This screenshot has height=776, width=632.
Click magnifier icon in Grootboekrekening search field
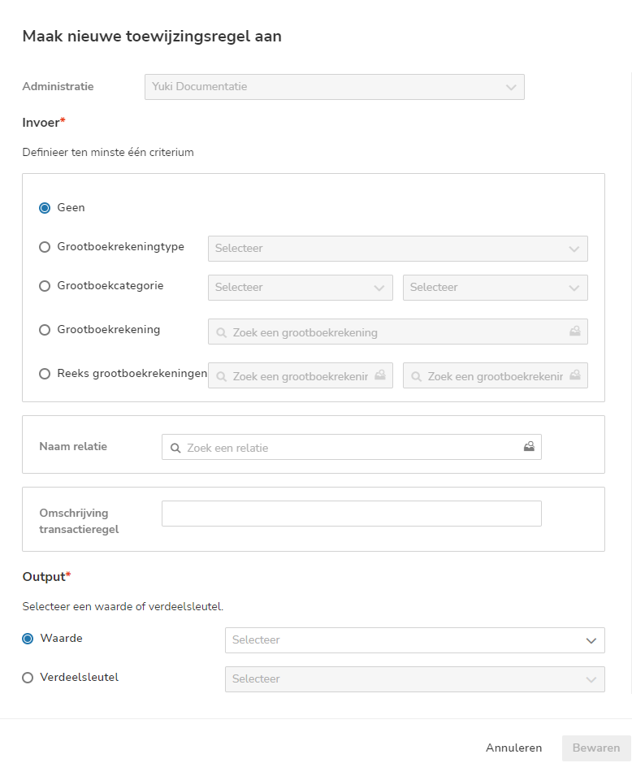221,332
